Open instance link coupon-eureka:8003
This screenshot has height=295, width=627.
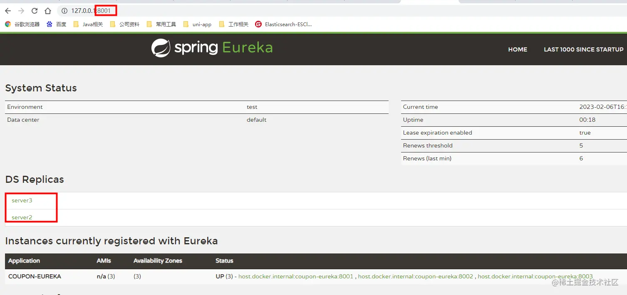(x=535, y=276)
